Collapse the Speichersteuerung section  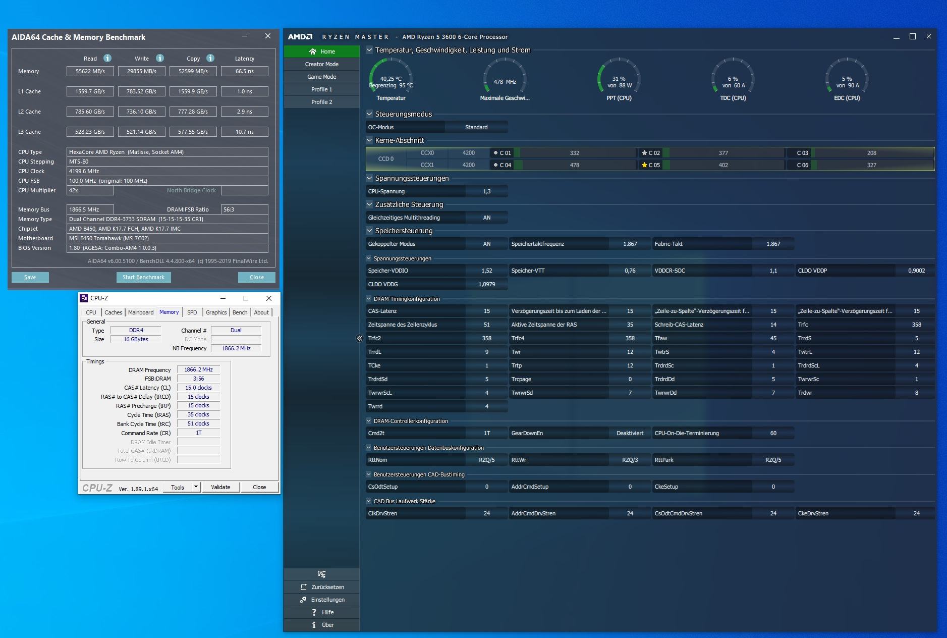[369, 231]
